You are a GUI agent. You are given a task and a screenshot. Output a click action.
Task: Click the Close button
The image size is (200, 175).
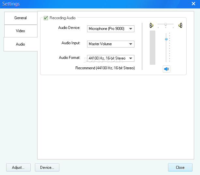(180, 168)
